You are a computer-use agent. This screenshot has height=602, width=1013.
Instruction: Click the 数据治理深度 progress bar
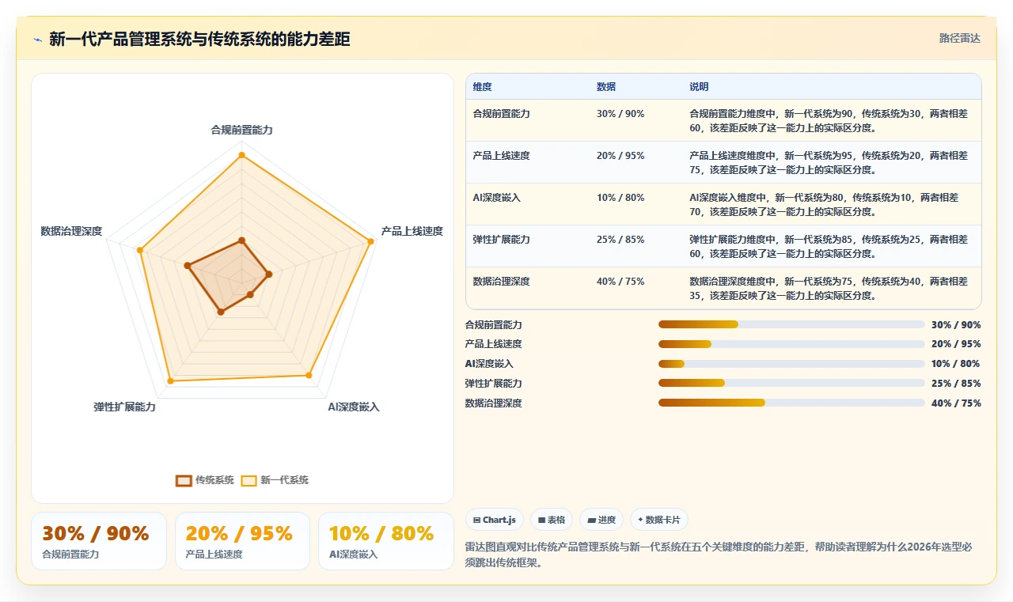pos(791,403)
